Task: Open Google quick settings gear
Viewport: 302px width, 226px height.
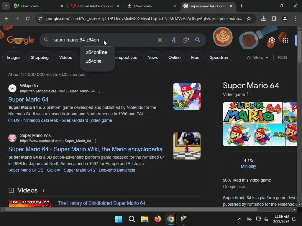Action: pyautogui.click(x=272, y=40)
